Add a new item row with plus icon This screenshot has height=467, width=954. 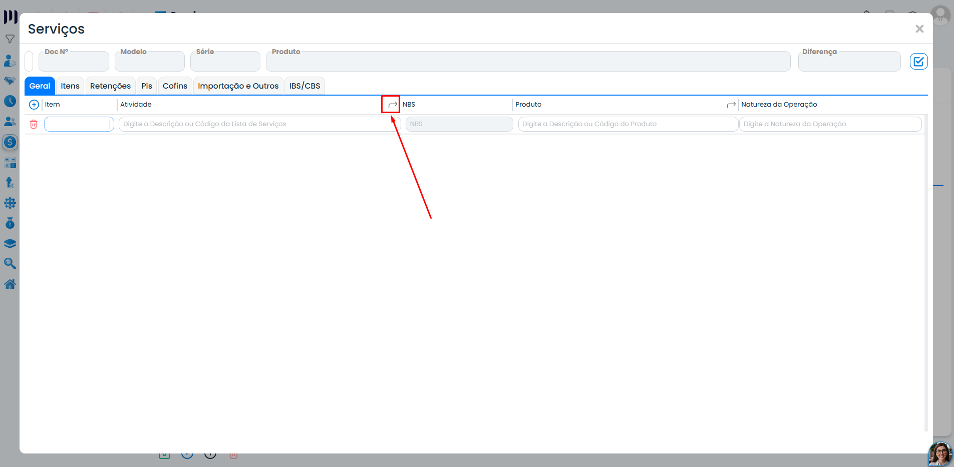tap(34, 105)
